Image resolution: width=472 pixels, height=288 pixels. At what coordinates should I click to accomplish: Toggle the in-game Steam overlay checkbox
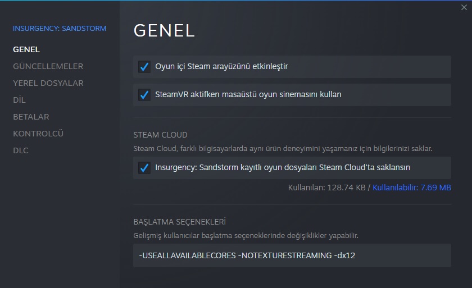[144, 67]
